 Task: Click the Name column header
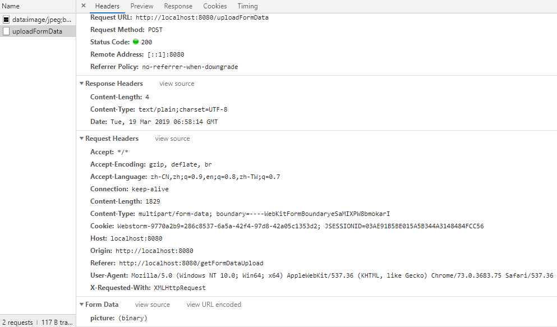(x=11, y=6)
